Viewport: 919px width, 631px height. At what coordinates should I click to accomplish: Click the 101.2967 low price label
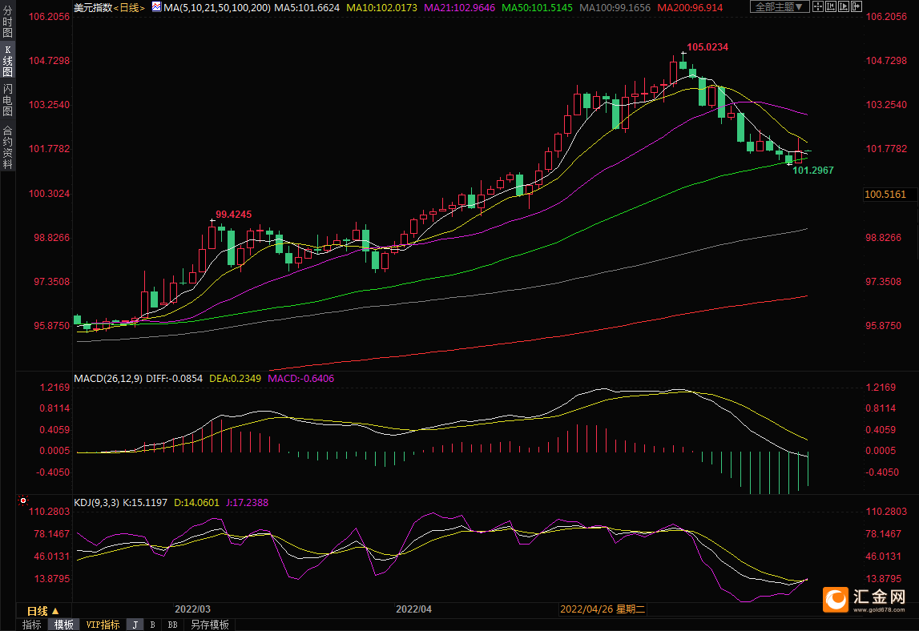pos(813,170)
